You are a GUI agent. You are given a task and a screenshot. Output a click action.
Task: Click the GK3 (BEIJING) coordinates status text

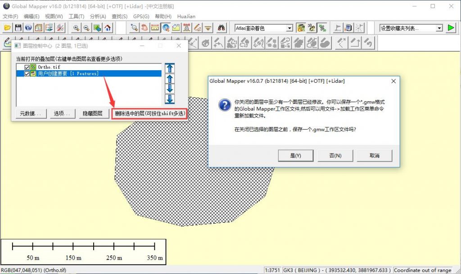(337, 270)
